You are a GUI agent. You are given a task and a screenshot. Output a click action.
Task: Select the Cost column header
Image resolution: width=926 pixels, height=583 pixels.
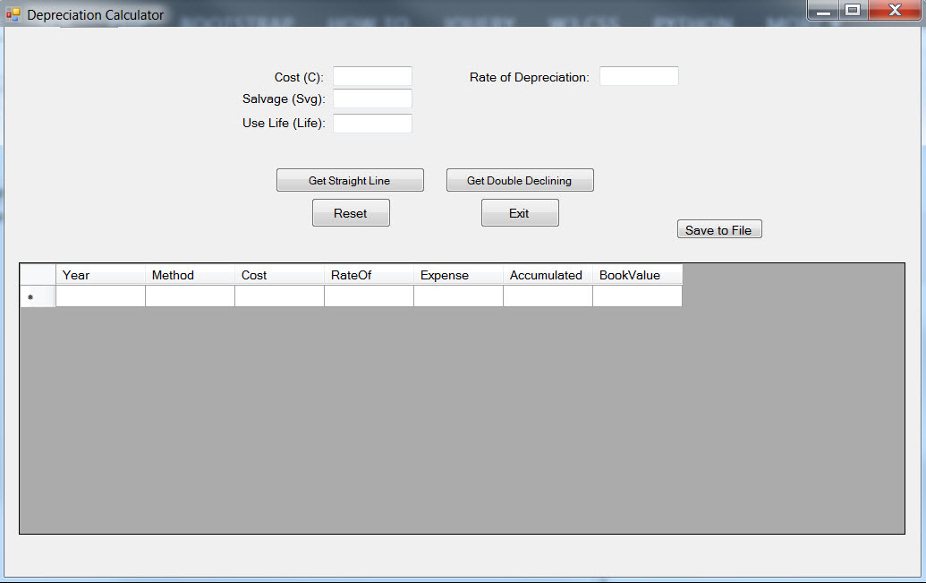tap(278, 275)
